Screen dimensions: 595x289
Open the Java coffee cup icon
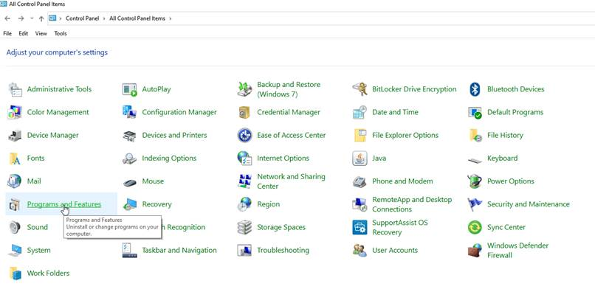tap(360, 159)
